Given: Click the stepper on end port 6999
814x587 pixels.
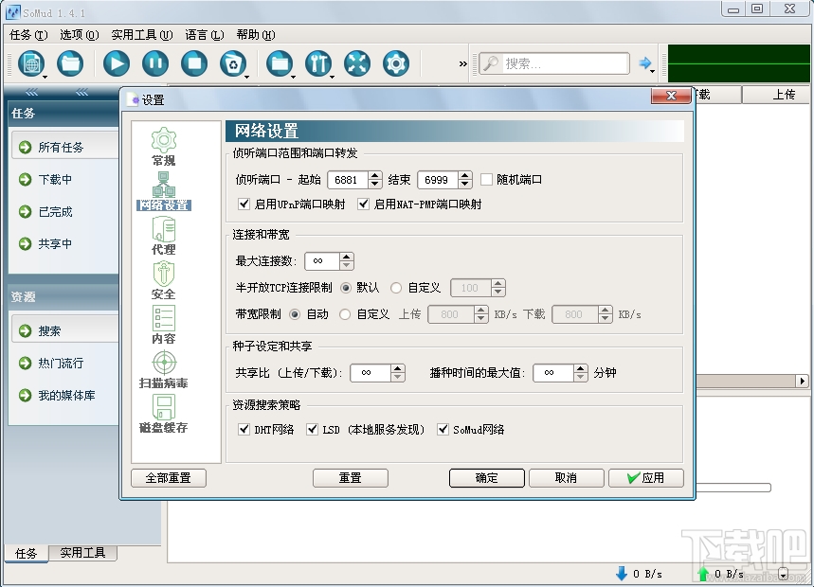Looking at the screenshot, I should [465, 180].
